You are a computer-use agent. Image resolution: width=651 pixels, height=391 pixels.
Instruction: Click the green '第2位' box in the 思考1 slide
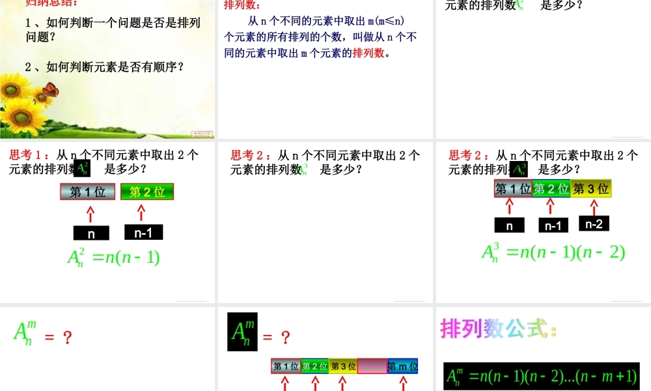pos(147,192)
